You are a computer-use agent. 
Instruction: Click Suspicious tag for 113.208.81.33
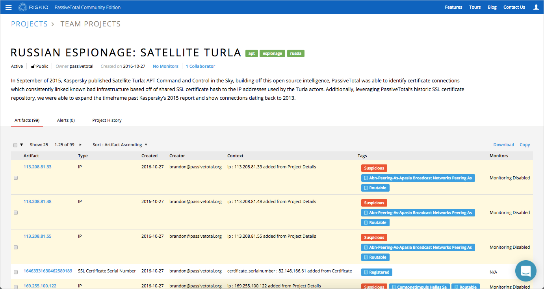click(x=374, y=168)
